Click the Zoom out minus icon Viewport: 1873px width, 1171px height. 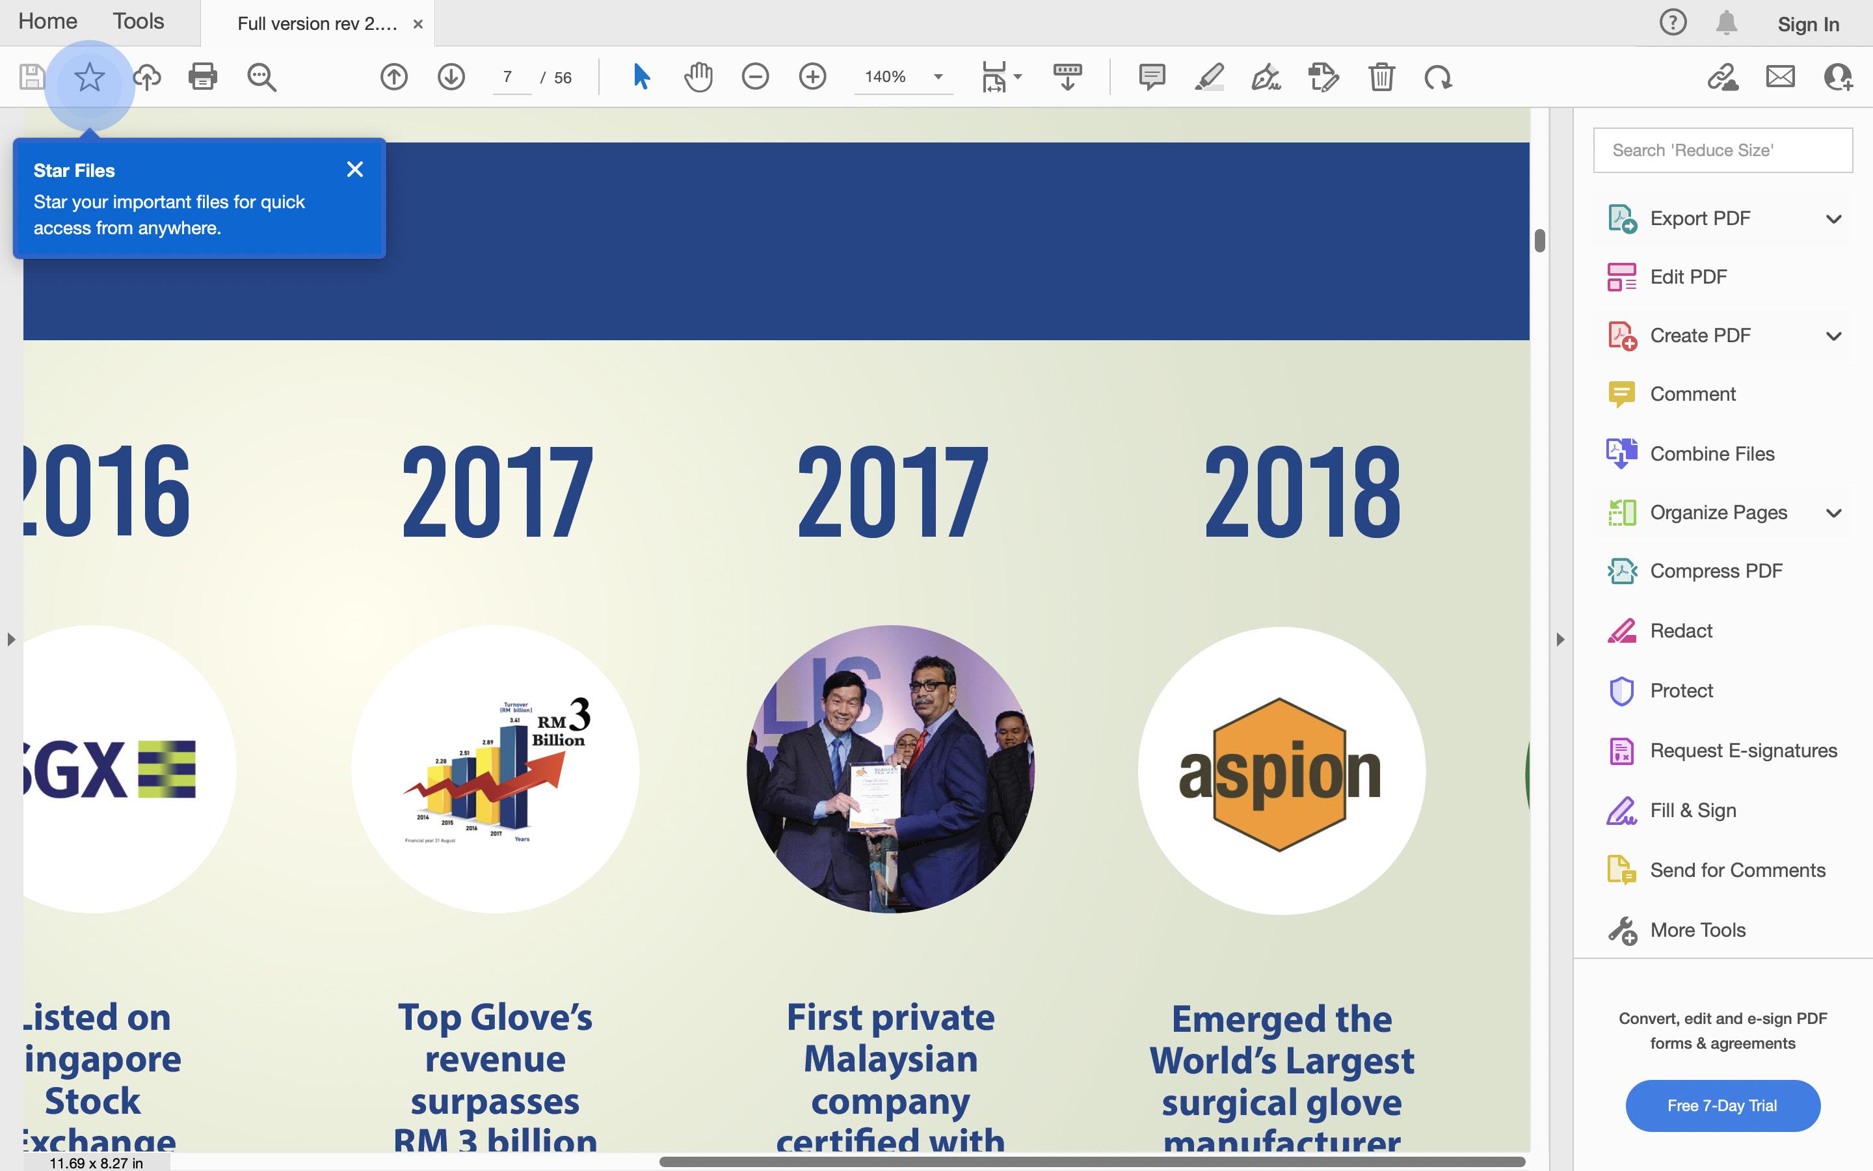[x=754, y=77]
